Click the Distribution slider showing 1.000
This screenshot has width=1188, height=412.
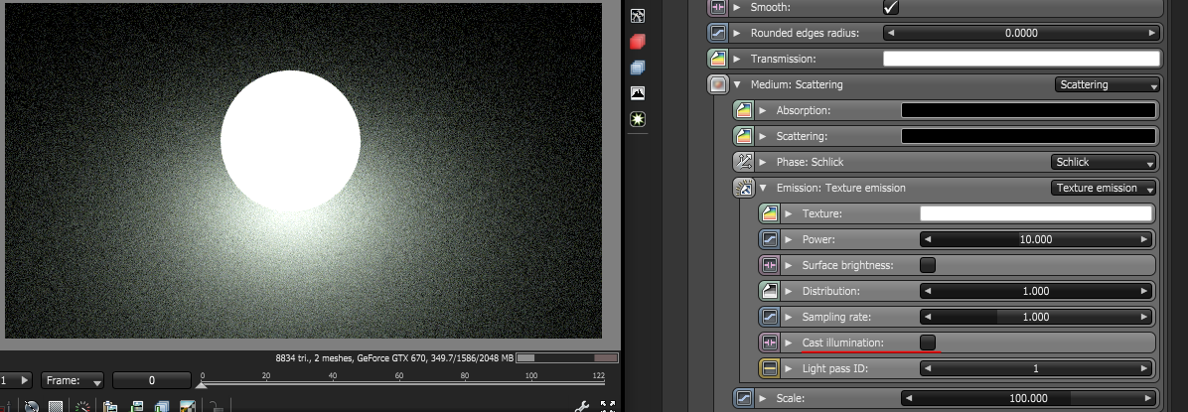point(1036,291)
